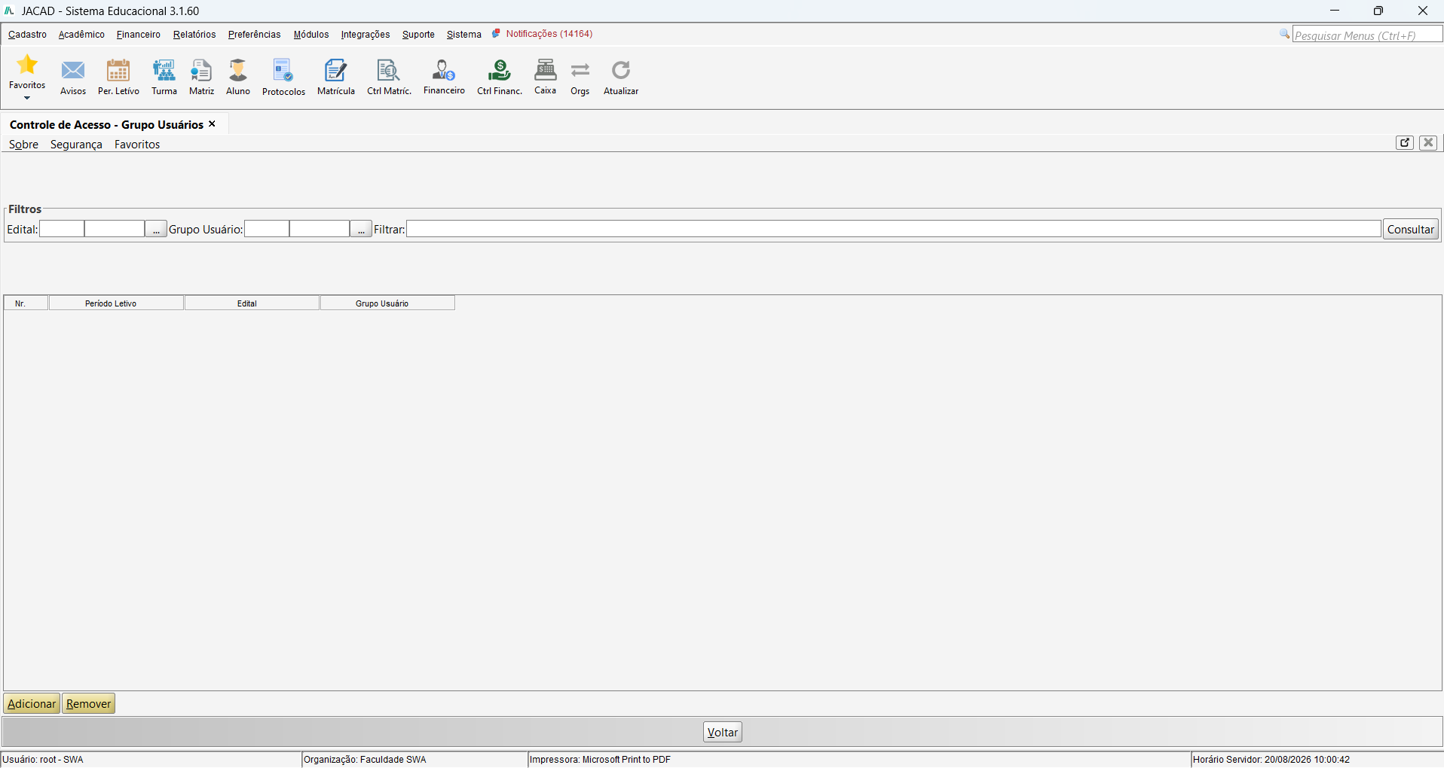Open the Suporte menu
This screenshot has height=768, width=1444.
[418, 35]
